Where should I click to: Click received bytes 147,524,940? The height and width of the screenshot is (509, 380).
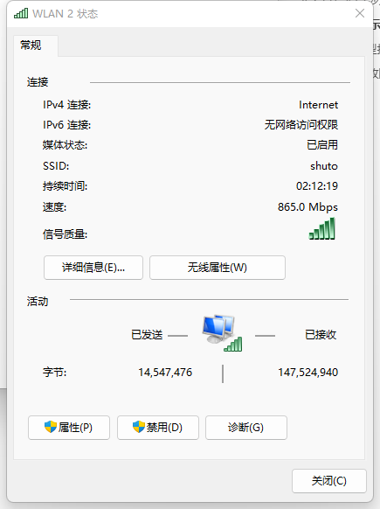click(308, 373)
